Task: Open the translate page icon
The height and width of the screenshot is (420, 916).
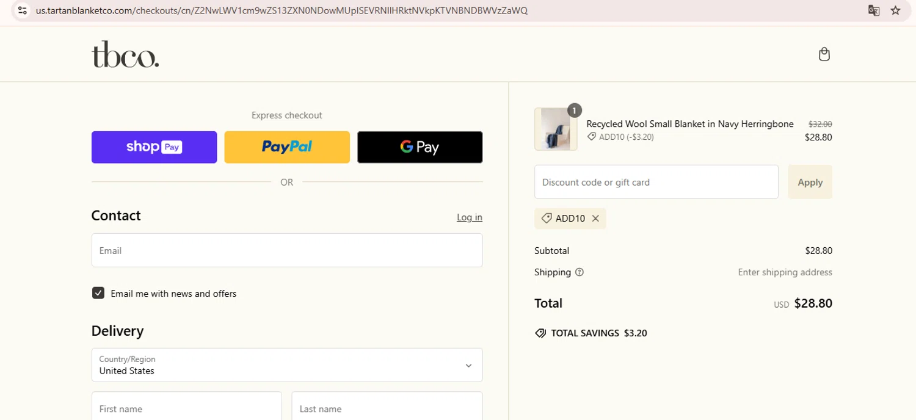Action: pyautogui.click(x=874, y=10)
